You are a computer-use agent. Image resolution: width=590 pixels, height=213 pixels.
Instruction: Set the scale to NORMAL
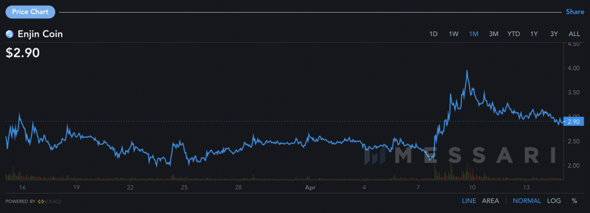click(527, 201)
